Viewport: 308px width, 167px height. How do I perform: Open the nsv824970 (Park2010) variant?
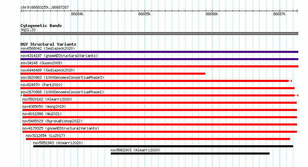(42, 85)
